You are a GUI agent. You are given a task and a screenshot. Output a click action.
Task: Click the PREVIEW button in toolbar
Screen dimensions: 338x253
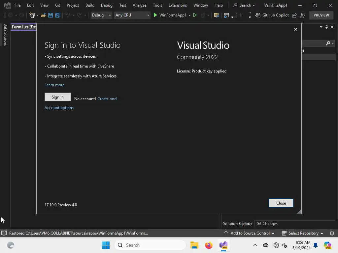[x=321, y=15]
